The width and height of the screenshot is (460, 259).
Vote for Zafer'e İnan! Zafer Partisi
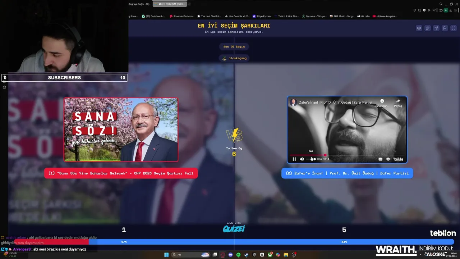pyautogui.click(x=347, y=173)
